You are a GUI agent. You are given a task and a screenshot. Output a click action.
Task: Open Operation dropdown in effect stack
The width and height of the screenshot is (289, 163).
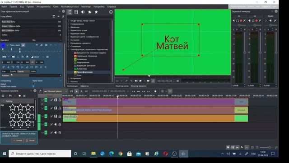pos(47,40)
